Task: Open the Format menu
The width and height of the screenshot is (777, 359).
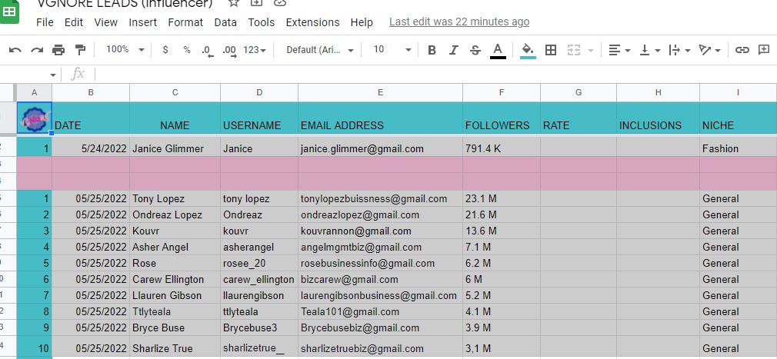Action: (x=185, y=22)
